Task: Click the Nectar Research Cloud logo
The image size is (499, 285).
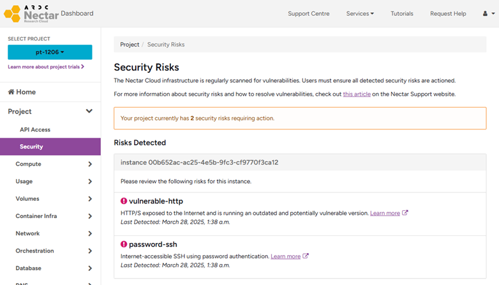Action: 31,13
